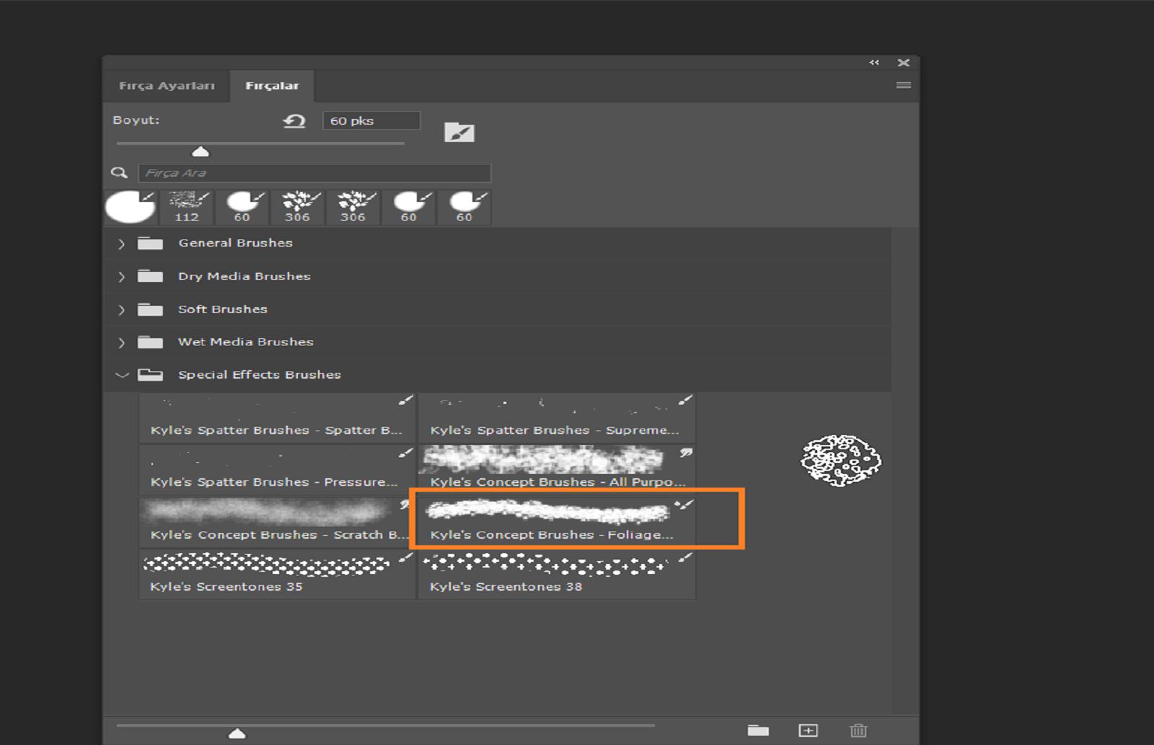Choose Kyle's Spatter Brushes - Supreme... brush
This screenshot has height=745, width=1154.
tap(557, 418)
